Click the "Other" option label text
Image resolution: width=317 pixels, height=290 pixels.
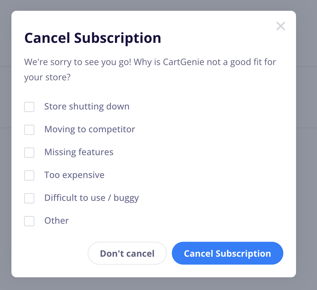pos(57,221)
